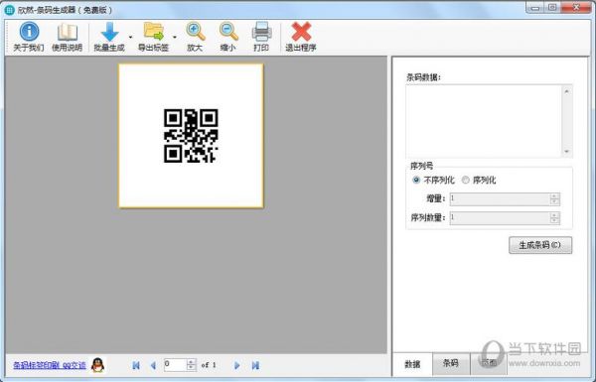Select the 不序列化 radio button
This screenshot has width=596, height=382.
pos(416,180)
